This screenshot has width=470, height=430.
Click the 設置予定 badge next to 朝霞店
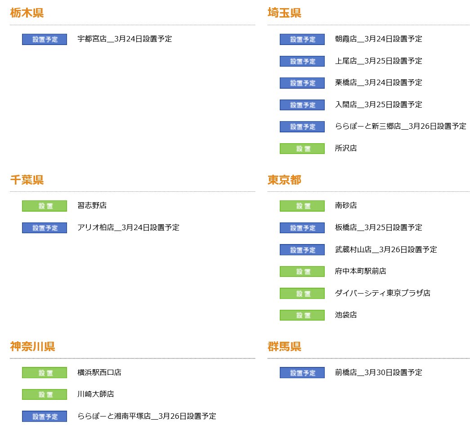(302, 39)
